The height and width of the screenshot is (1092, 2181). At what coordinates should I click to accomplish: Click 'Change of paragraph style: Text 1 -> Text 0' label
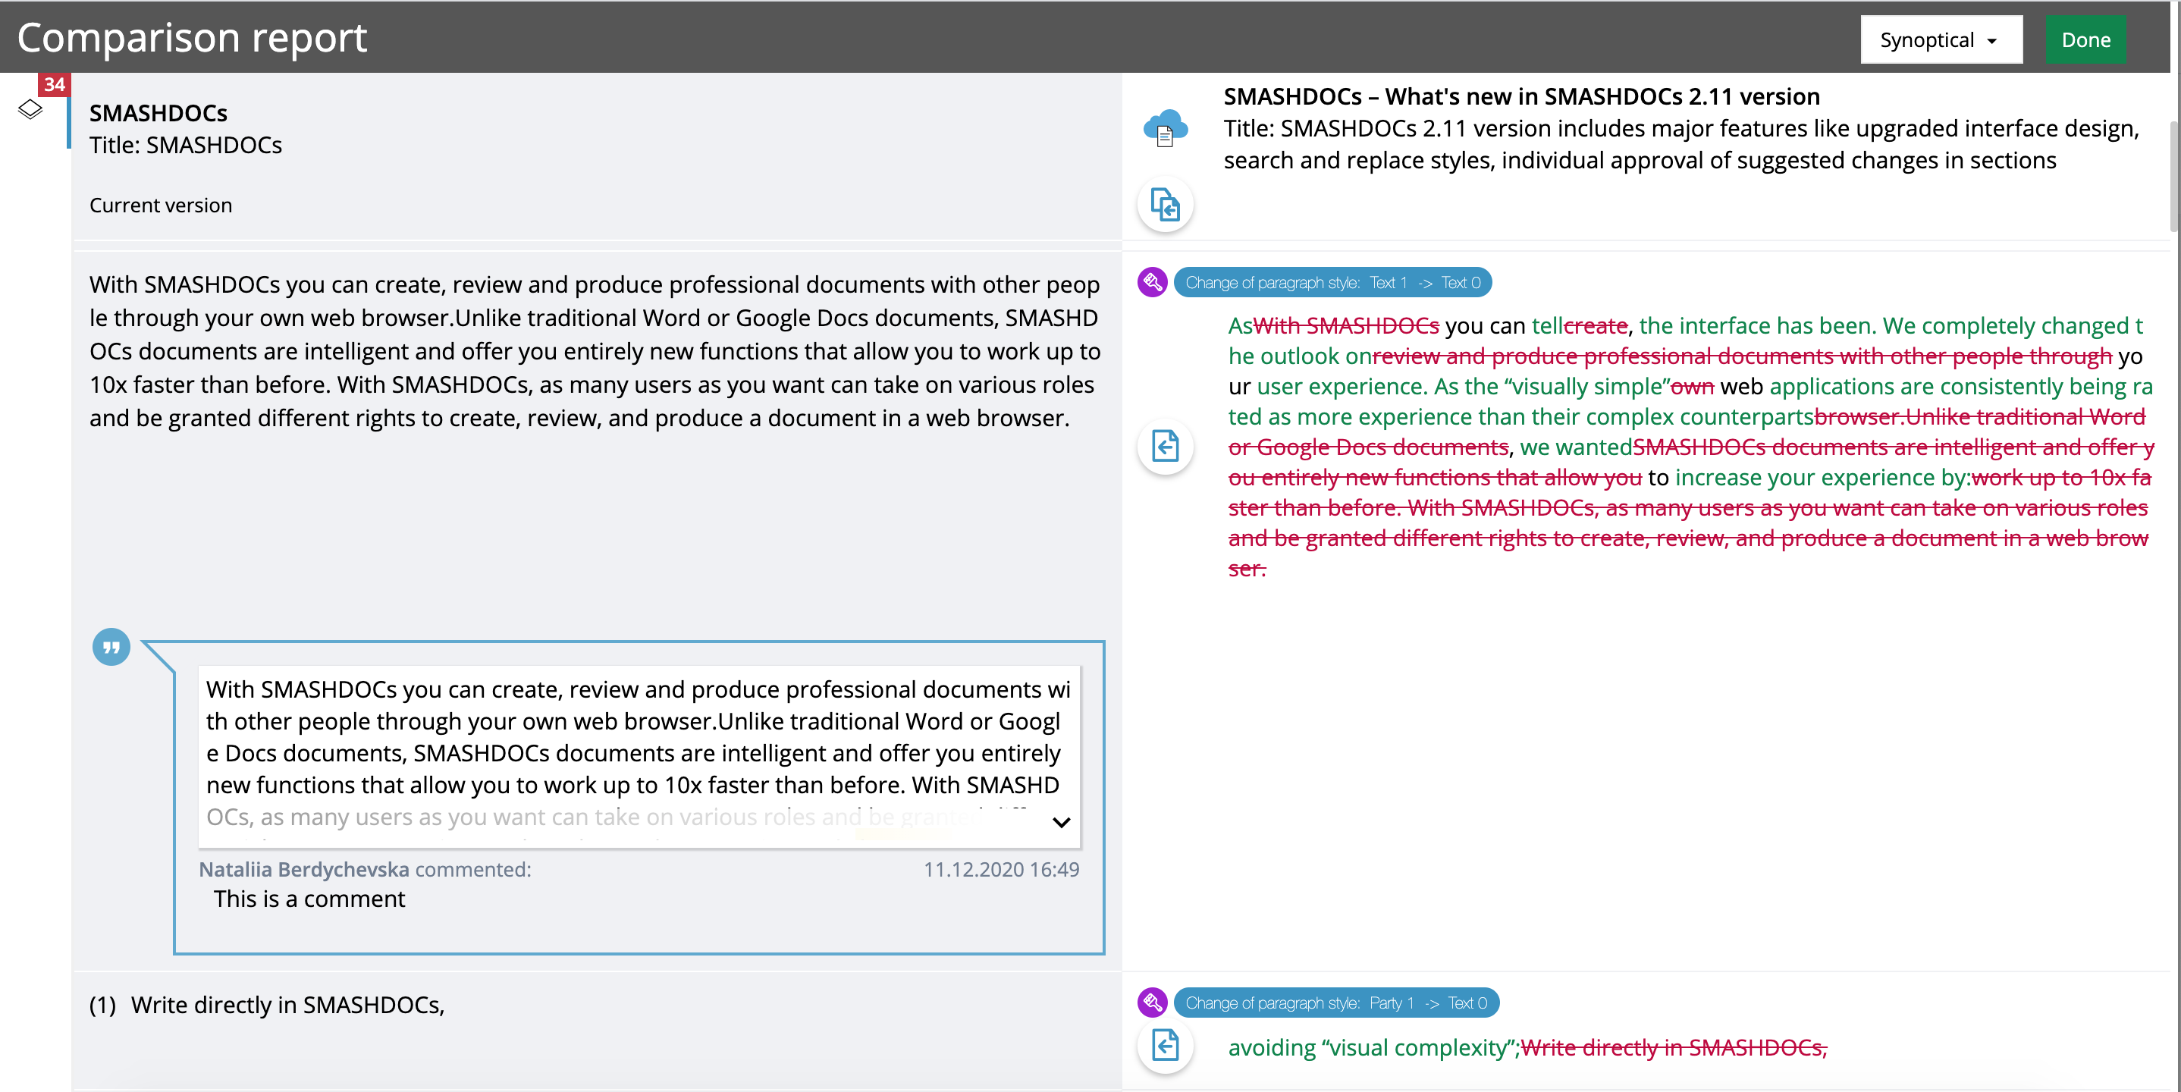tap(1332, 283)
